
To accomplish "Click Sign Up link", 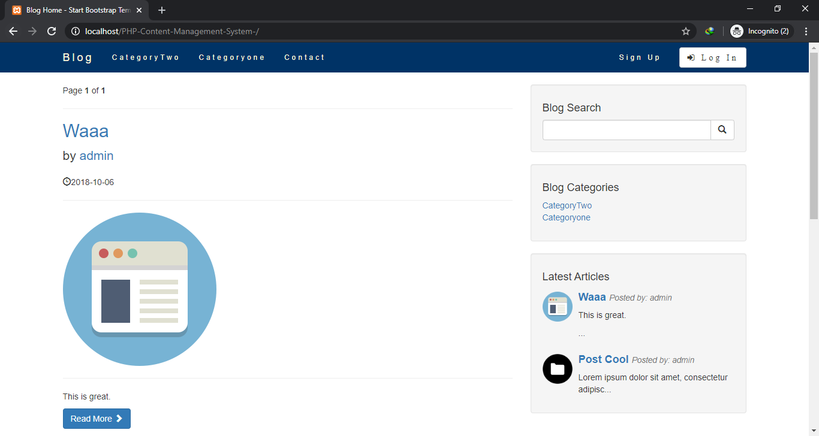I will 639,57.
